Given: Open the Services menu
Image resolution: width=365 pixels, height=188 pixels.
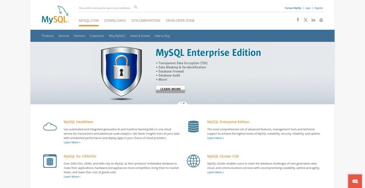Looking at the screenshot, I should [x=64, y=36].
